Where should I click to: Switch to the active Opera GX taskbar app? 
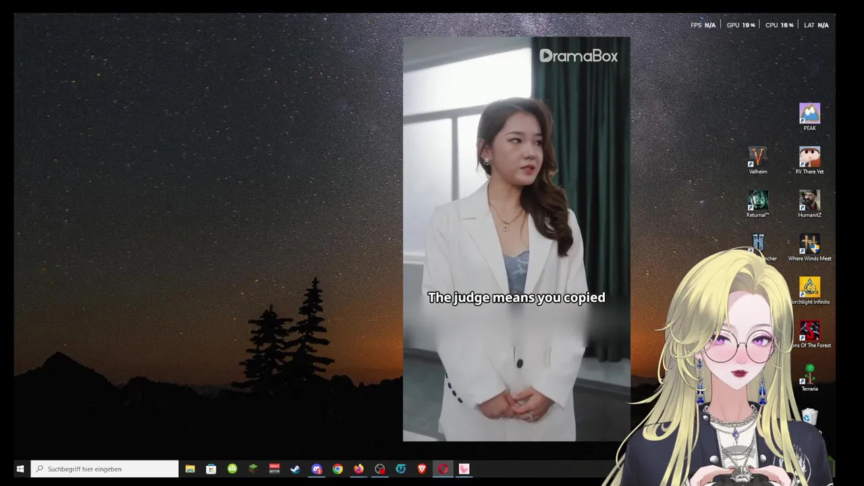click(443, 469)
